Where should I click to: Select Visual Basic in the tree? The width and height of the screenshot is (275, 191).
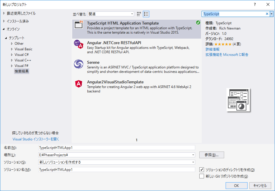23,49
